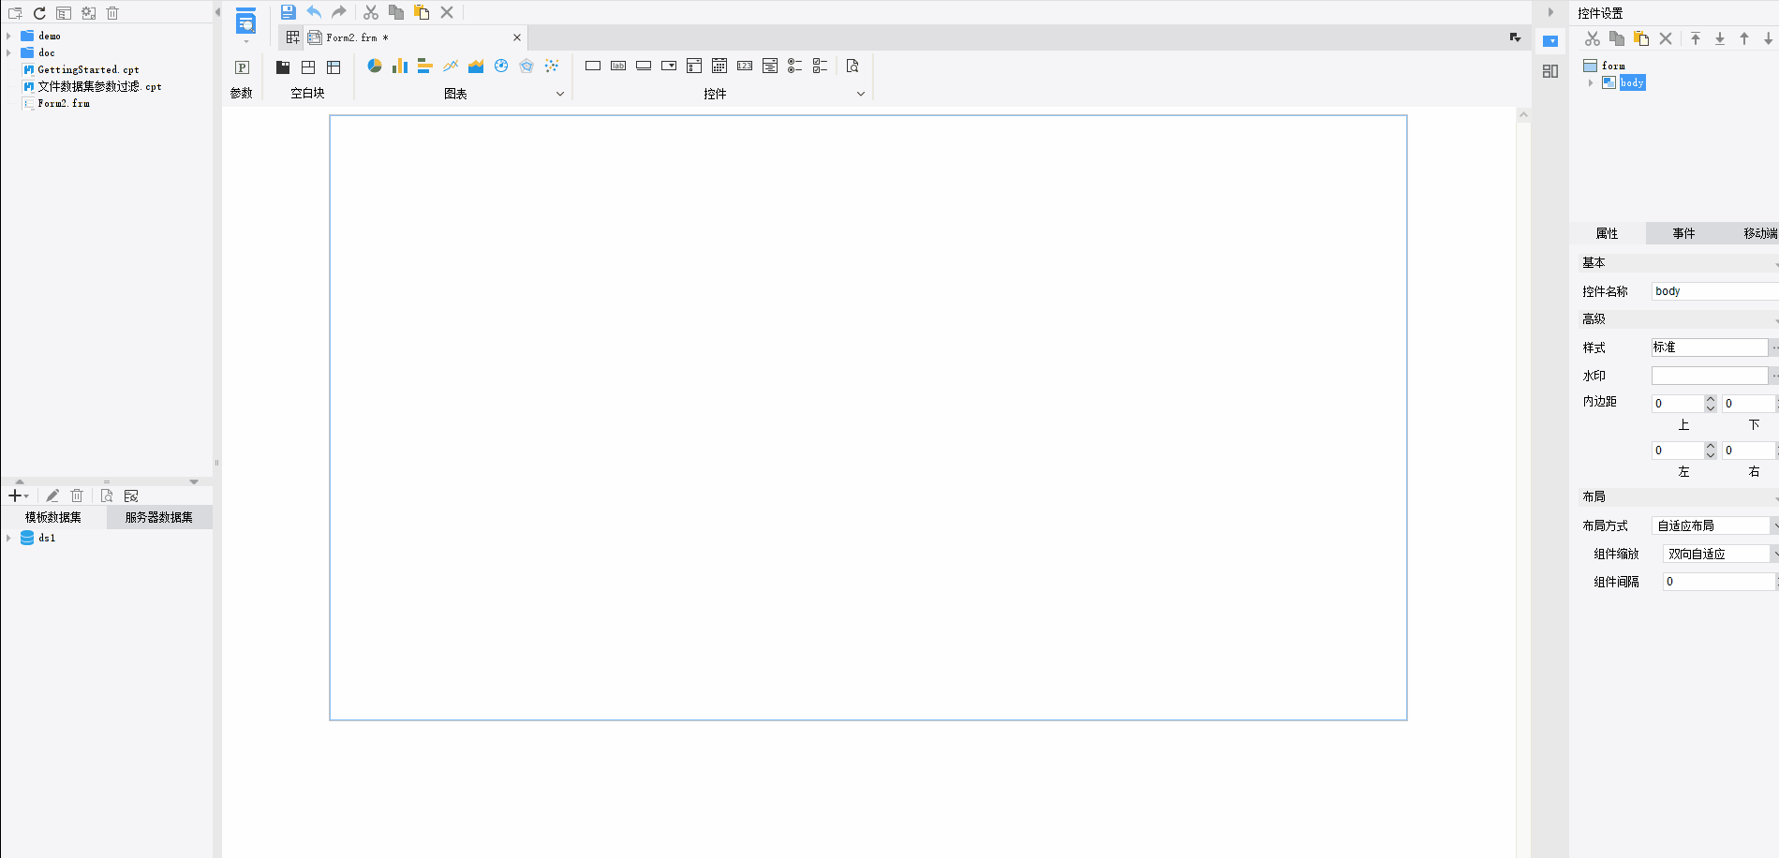Viewport: 1779px width, 858px height.
Task: Insert the gauge dashboard chart component
Action: [x=501, y=66]
